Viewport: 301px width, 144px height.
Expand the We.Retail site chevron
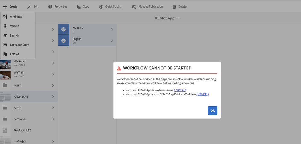click(x=53, y=63)
